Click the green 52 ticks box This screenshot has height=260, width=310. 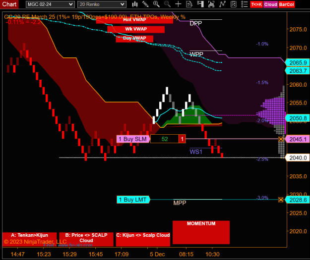[x=165, y=139]
